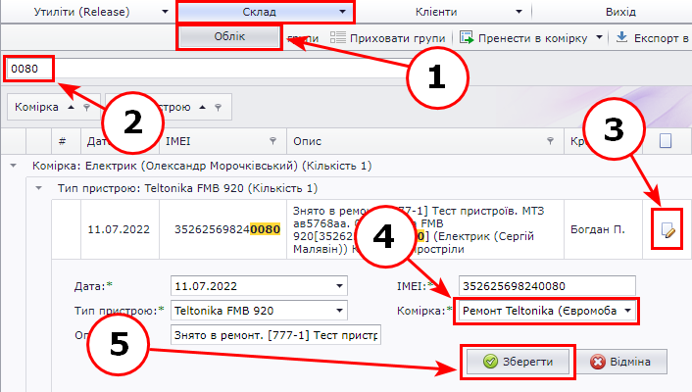
Task: Click the Дата field 11.07.2022
Action: (x=259, y=286)
